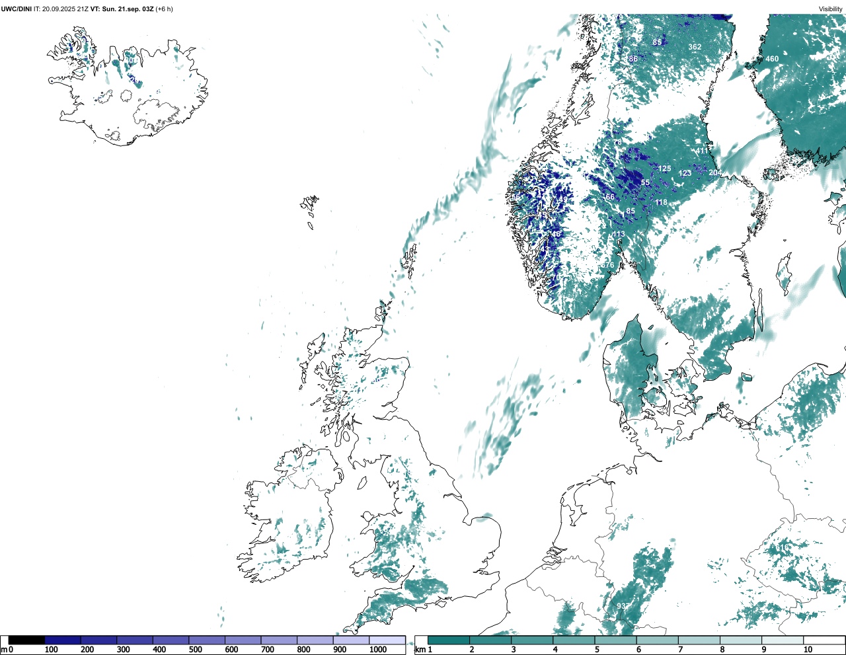Click the 900–1000 m pale lavender swatch
The width and height of the screenshot is (846, 655).
pyautogui.click(x=351, y=640)
